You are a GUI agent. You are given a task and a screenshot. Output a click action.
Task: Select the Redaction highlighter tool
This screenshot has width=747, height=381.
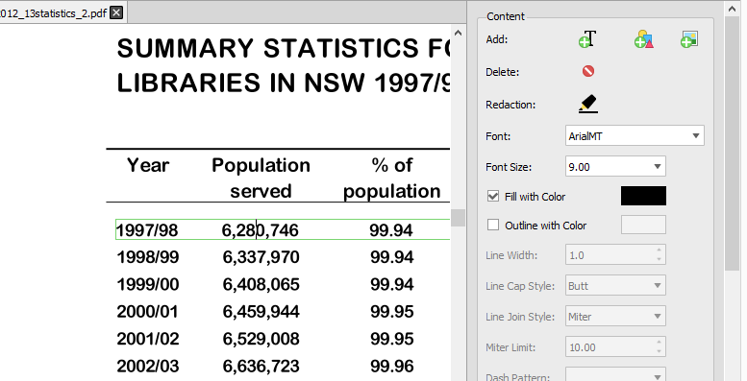588,105
